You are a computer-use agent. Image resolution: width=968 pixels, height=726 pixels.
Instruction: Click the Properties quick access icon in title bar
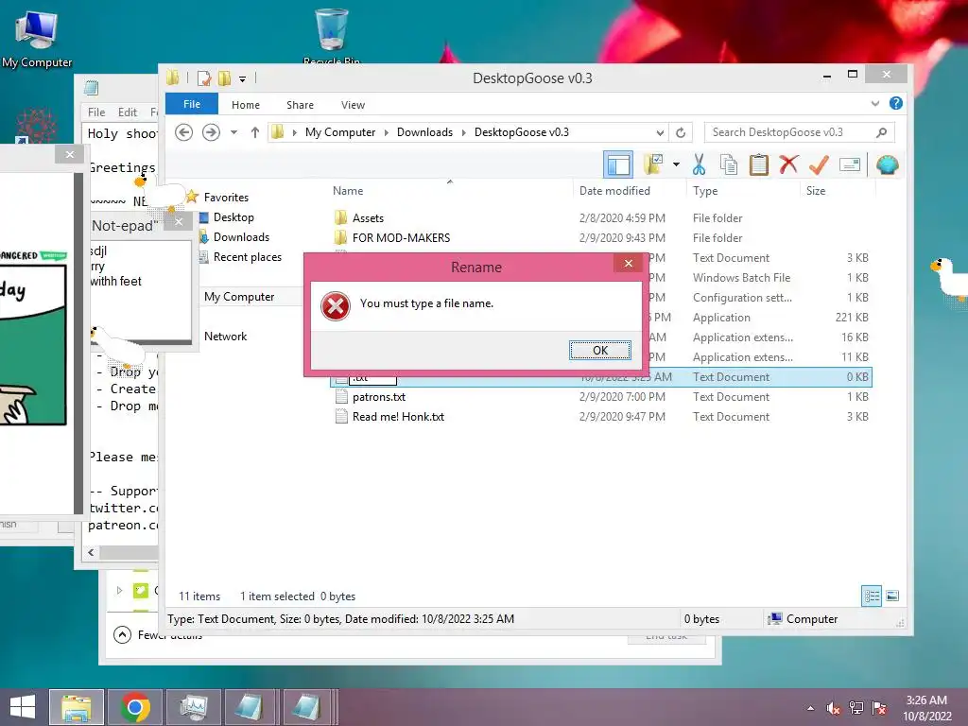pyautogui.click(x=204, y=78)
